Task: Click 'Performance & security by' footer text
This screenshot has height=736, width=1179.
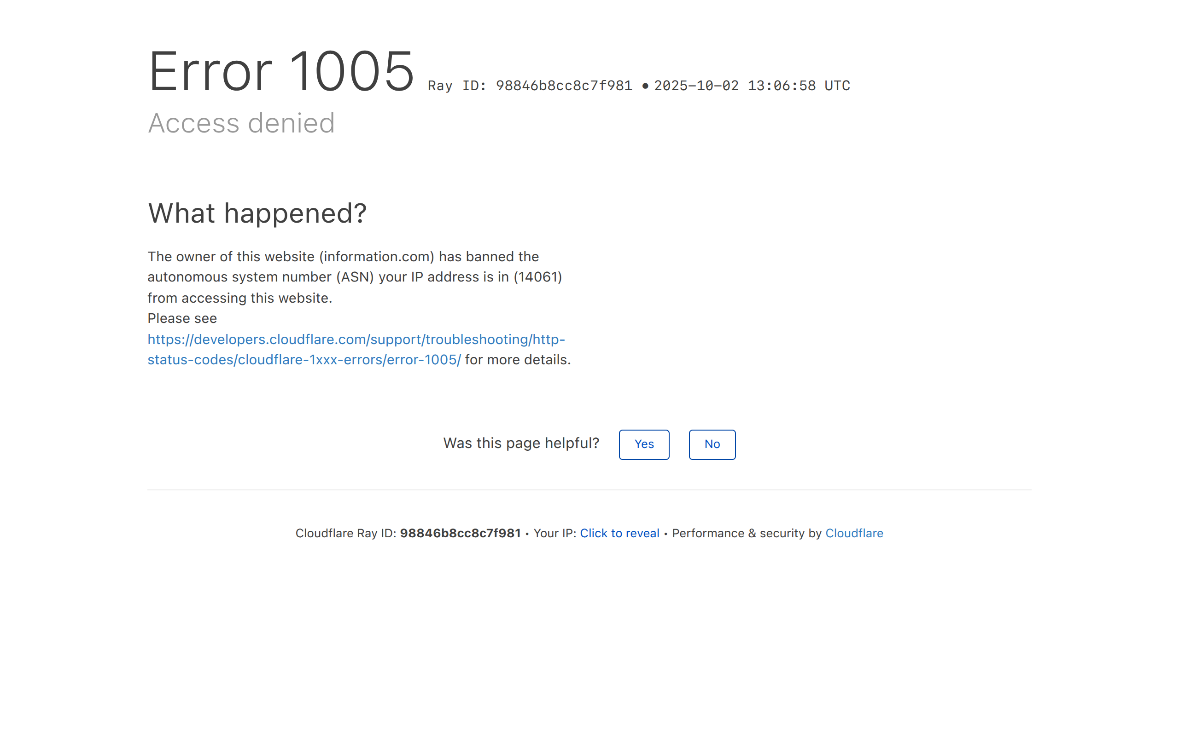Action: [x=747, y=533]
